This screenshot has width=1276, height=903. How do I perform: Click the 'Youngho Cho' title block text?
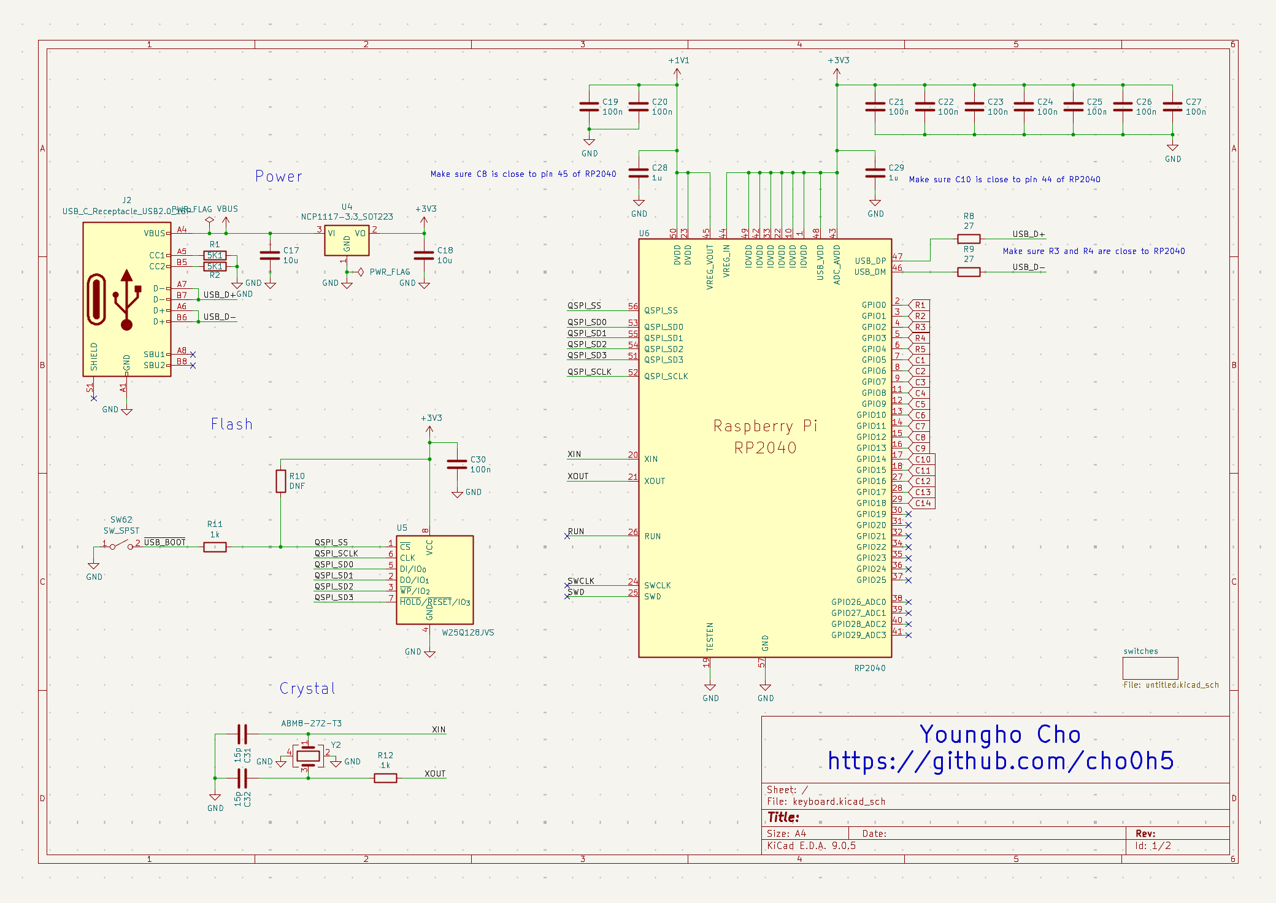pos(1001,734)
